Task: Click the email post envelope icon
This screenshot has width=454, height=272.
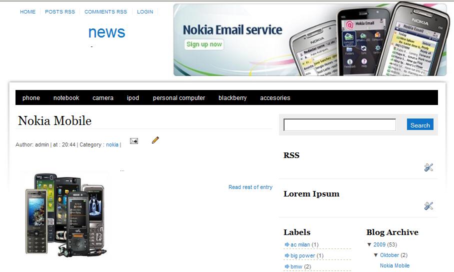Action: tap(134, 141)
